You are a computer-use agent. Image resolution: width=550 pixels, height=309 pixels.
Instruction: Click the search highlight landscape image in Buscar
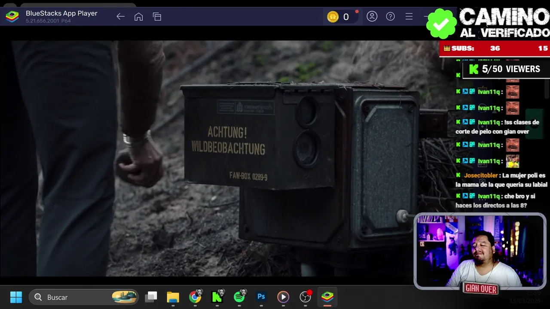[x=124, y=297]
